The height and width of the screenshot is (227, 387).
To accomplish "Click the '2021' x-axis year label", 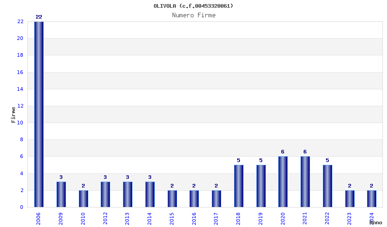I will click(305, 219).
